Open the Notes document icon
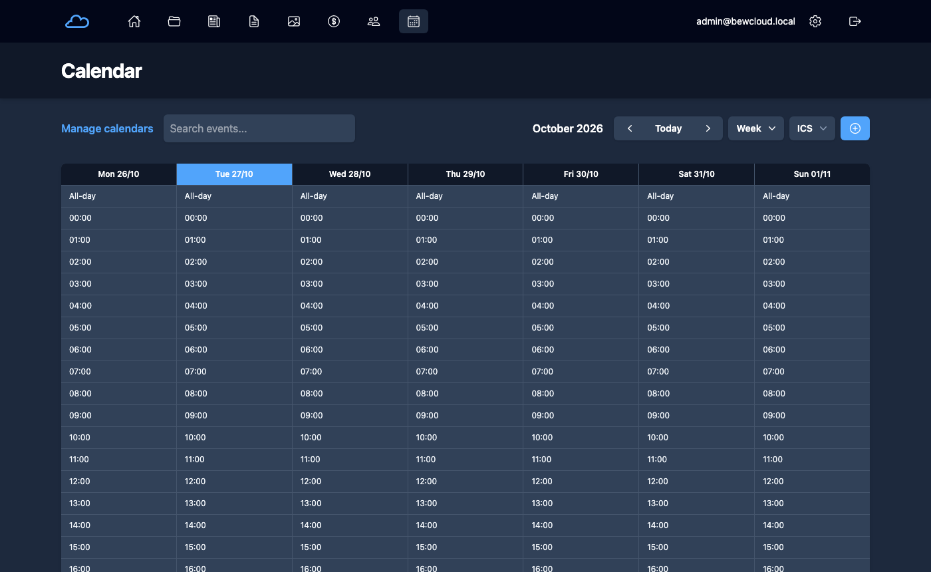The height and width of the screenshot is (572, 931). (254, 21)
